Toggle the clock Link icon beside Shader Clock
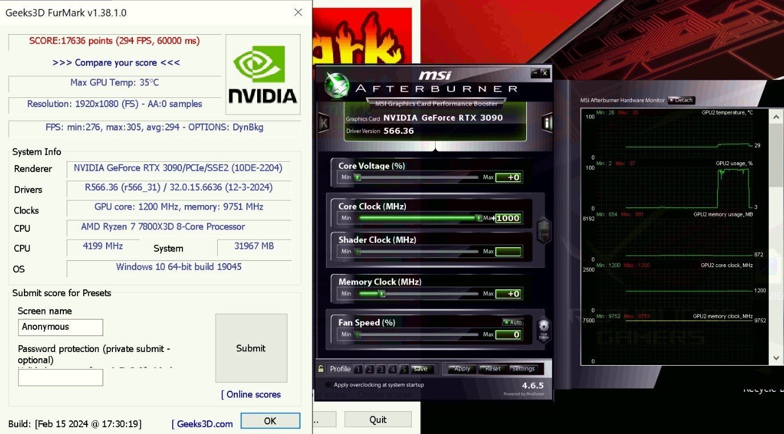This screenshot has height=434, width=784. [x=544, y=231]
